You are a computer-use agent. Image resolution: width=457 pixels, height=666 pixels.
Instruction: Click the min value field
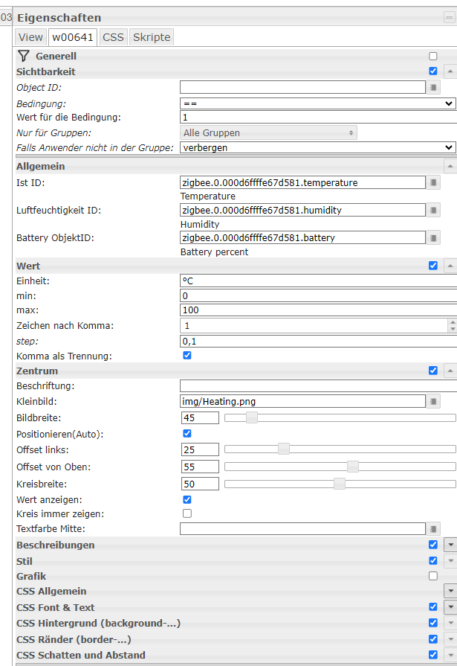pyautogui.click(x=318, y=295)
